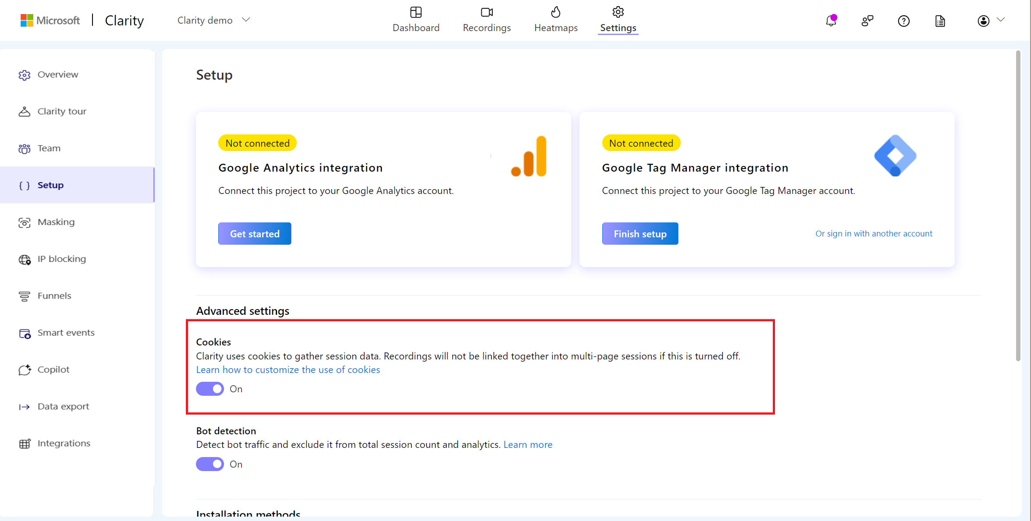Image resolution: width=1031 pixels, height=521 pixels.
Task: Click the Finish setup button for Google Tag Manager
Action: tap(640, 233)
